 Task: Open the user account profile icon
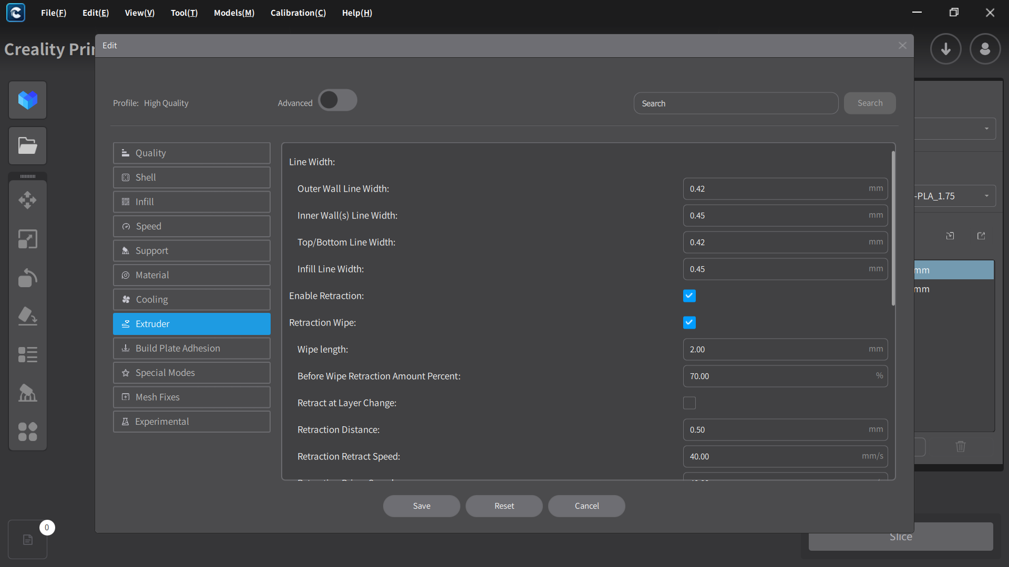click(x=985, y=49)
